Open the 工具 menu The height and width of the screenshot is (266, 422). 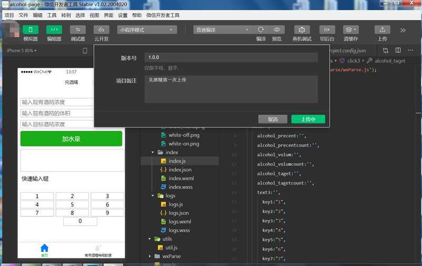point(52,15)
